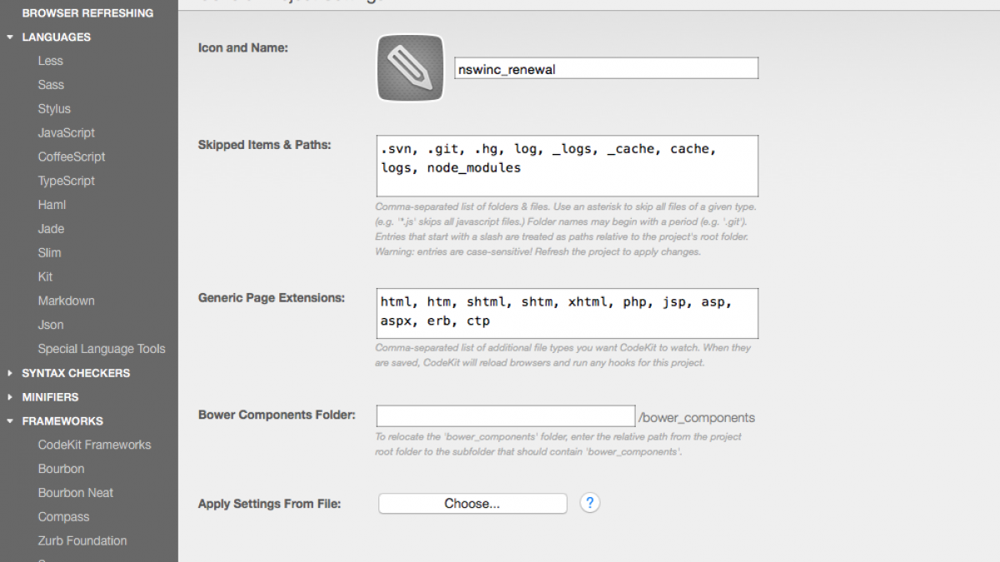The height and width of the screenshot is (562, 1000).
Task: Select Bourbon Neat in sidebar
Action: coord(76,493)
